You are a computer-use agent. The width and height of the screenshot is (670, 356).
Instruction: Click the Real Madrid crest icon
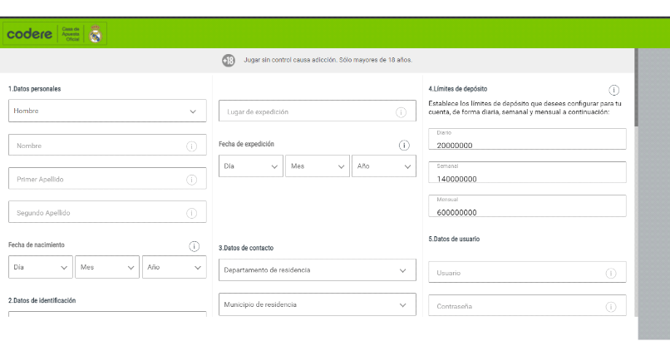coord(96,34)
